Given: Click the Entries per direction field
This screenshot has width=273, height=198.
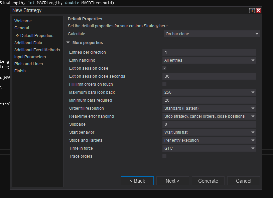Looking at the screenshot, I should 209,52.
